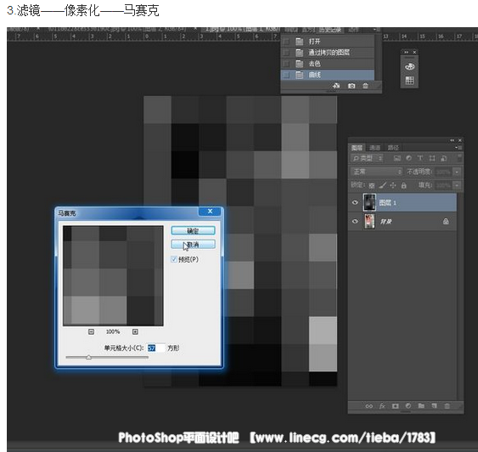Screen dimensions: 478x452
Task: Toggle history brush source box for 通过拷贝的图层
Action: pyautogui.click(x=286, y=53)
